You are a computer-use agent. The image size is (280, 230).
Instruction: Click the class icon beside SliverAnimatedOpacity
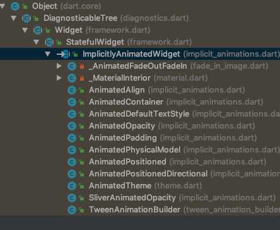coord(72,198)
